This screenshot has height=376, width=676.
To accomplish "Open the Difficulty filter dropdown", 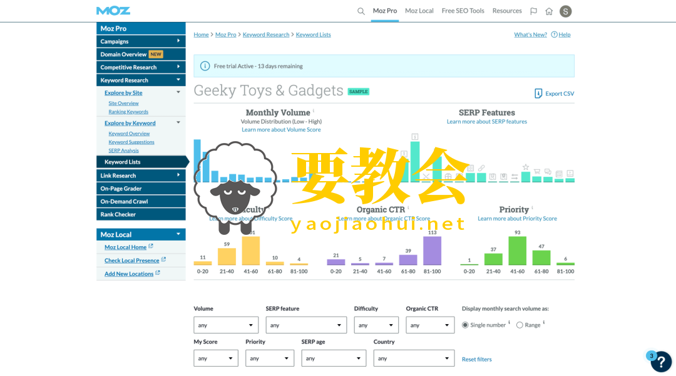I will 376,325.
